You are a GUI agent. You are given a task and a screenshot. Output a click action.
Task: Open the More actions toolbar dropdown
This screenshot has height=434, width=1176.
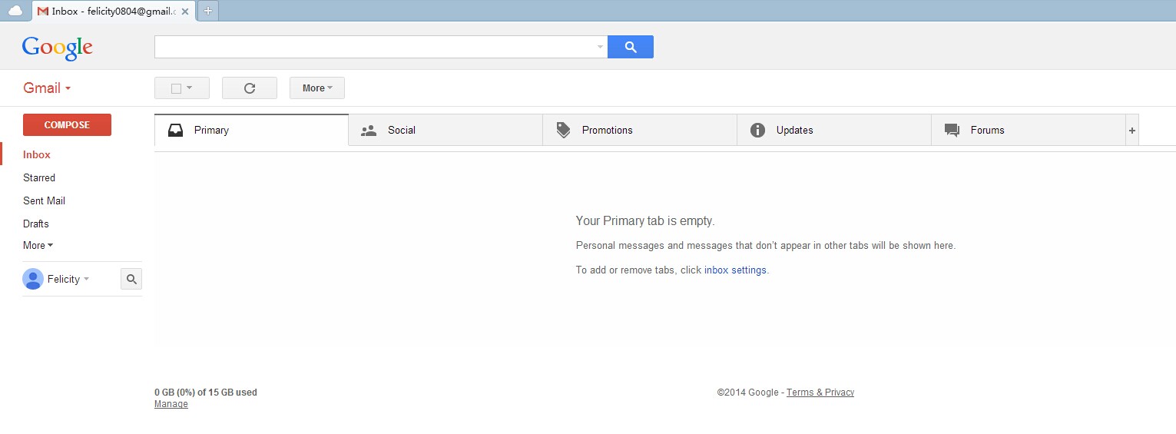tap(316, 88)
